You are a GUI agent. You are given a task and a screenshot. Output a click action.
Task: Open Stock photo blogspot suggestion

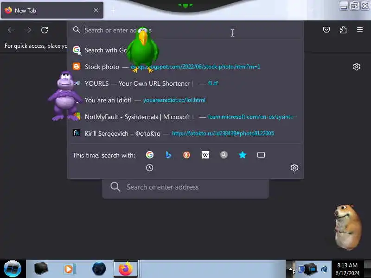click(x=185, y=67)
